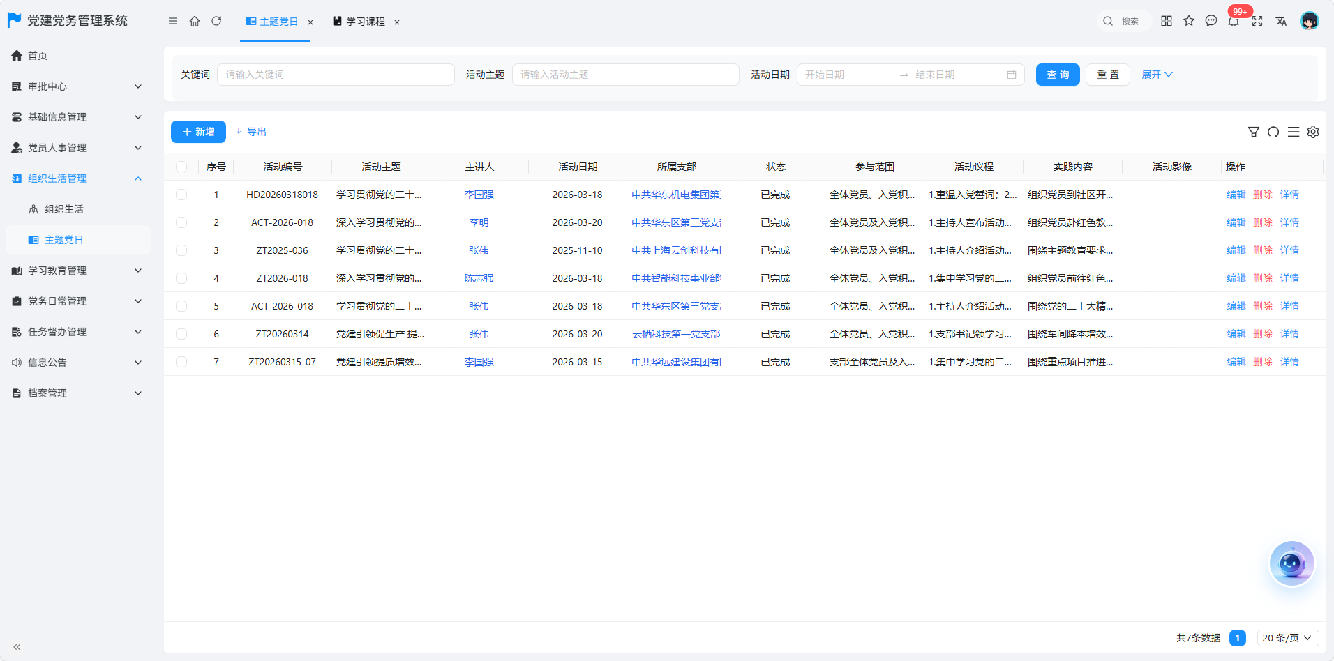Expand the 基础信息管理 sidebar menu
The image size is (1334, 661).
coord(77,117)
